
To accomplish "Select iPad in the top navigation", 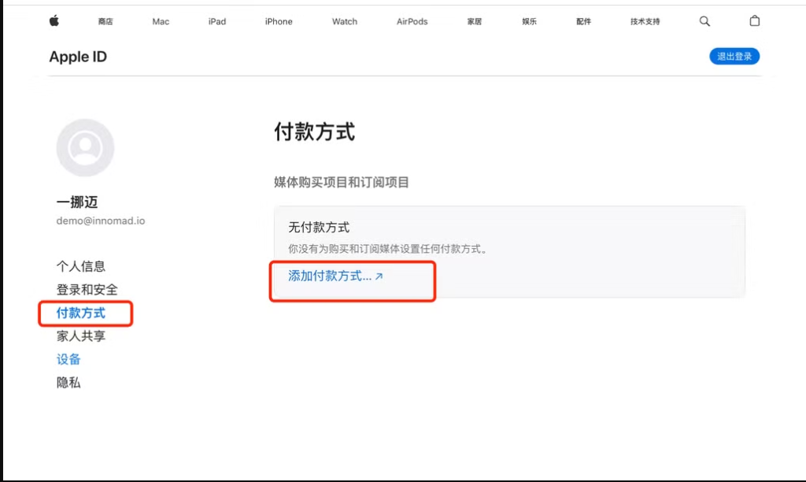I will tap(217, 22).
